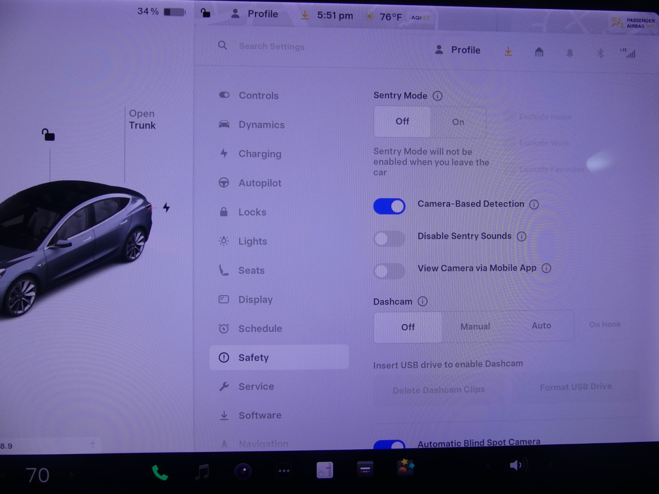
Task: Open the garage door HomeLink icon
Action: 539,52
